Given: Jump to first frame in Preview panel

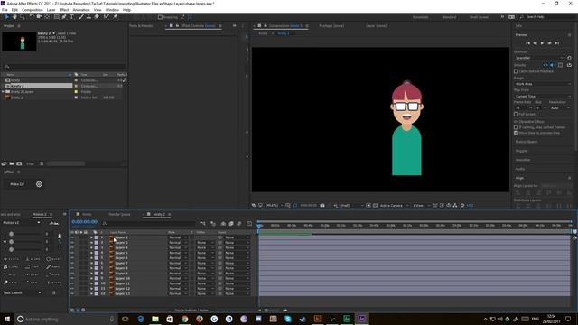Looking at the screenshot, I should click(527, 43).
